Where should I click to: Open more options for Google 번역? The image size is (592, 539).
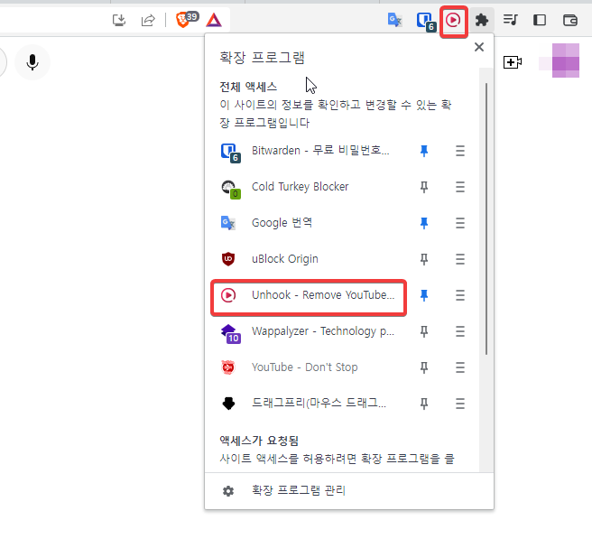click(x=460, y=223)
